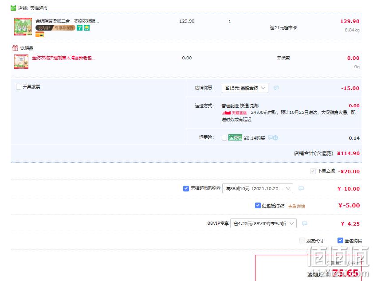Click the 查看详情 link for the red packet

click(x=296, y=206)
